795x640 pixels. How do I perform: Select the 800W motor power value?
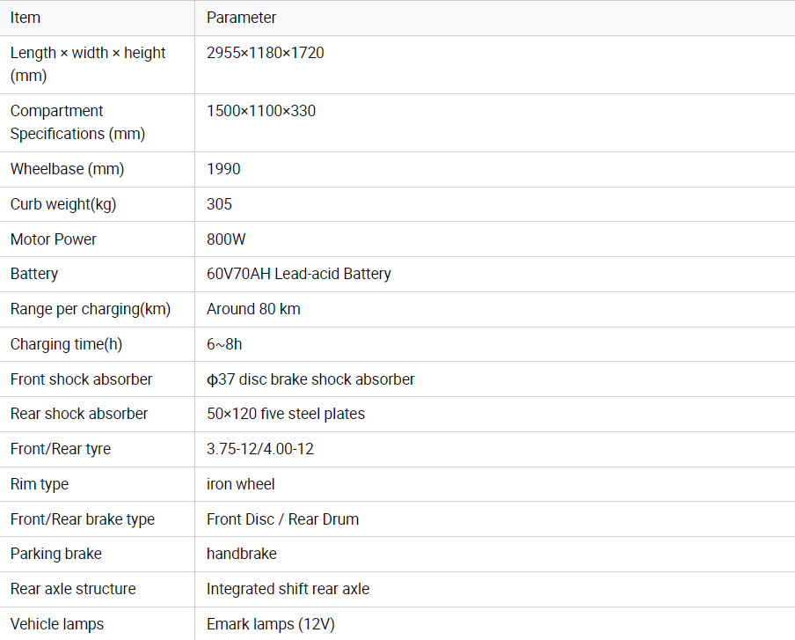tap(226, 239)
